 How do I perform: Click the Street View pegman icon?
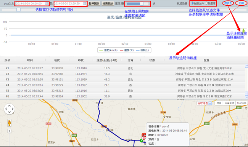(9, 123)
